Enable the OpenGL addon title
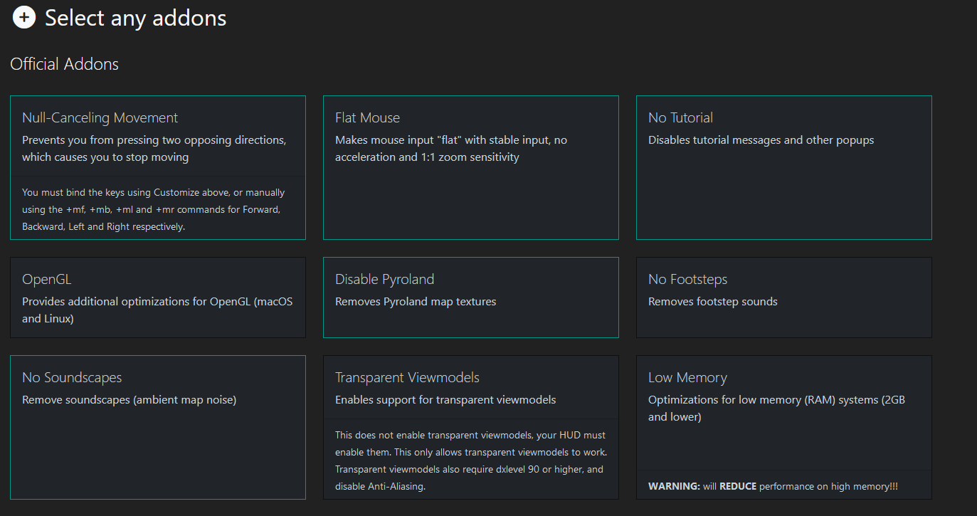This screenshot has height=516, width=977. point(47,279)
